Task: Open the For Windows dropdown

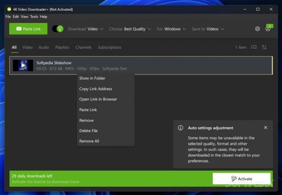Action: (x=171, y=29)
